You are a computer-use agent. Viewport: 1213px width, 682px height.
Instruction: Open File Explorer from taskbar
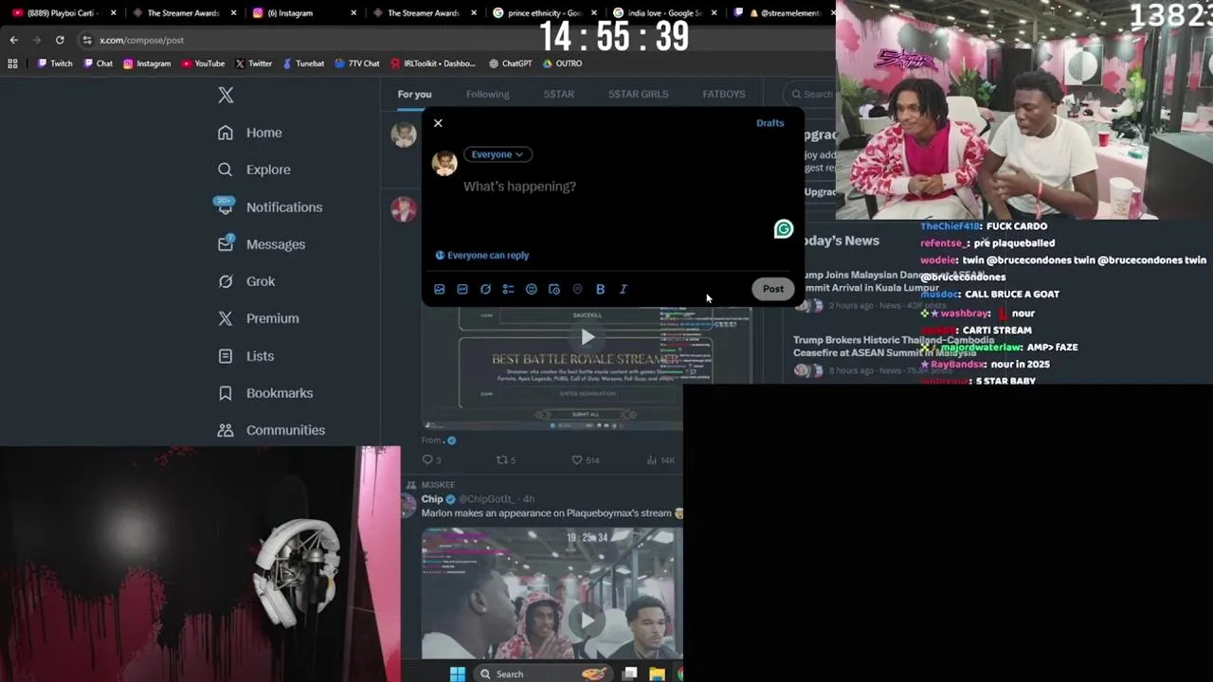[x=657, y=673]
